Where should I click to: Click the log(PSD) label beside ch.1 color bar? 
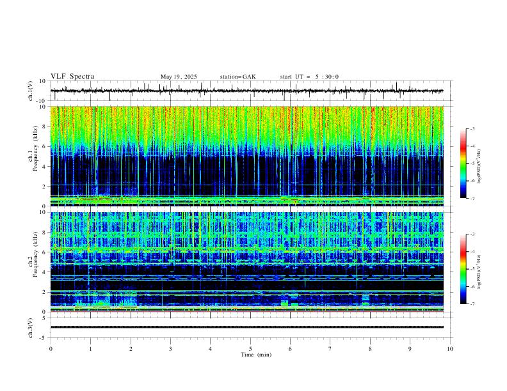pyautogui.click(x=479, y=167)
